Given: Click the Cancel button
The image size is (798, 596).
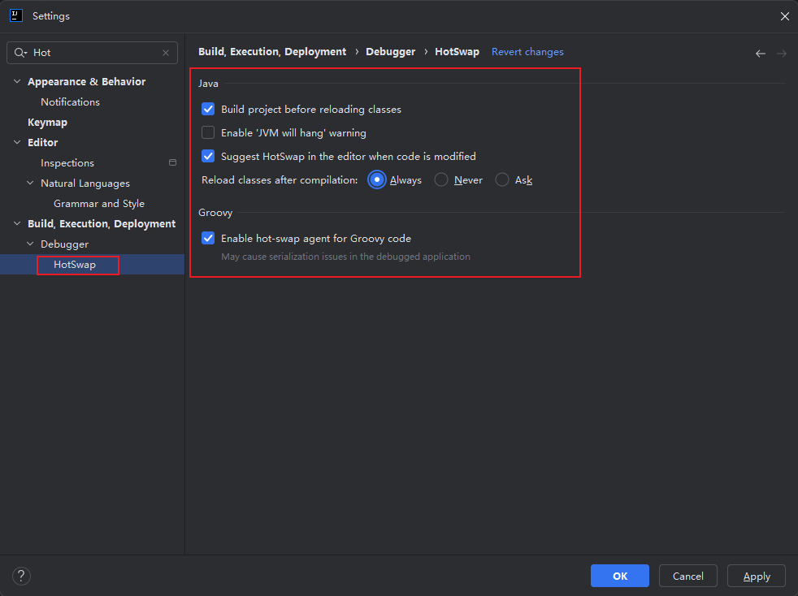Looking at the screenshot, I should coord(688,576).
